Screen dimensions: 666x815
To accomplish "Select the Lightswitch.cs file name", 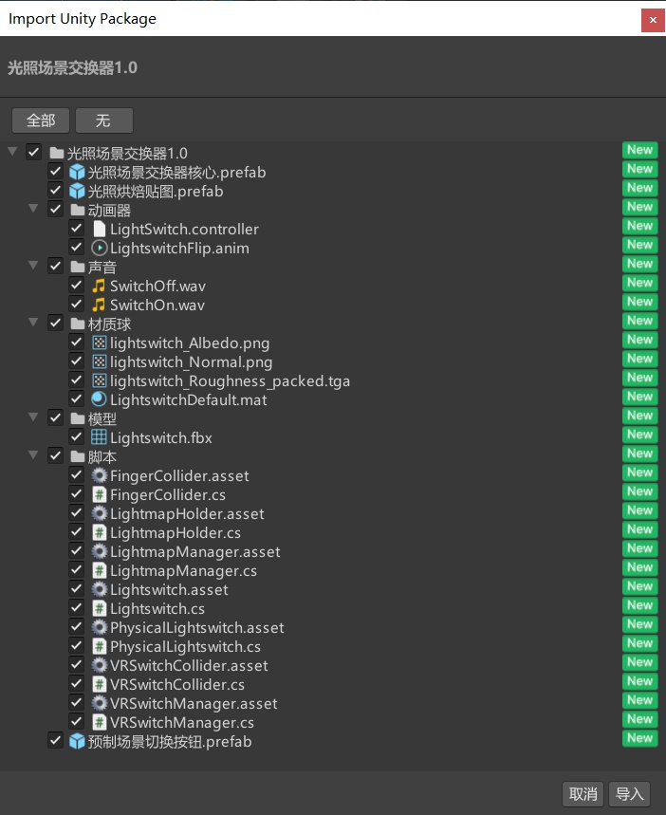I will (157, 609).
